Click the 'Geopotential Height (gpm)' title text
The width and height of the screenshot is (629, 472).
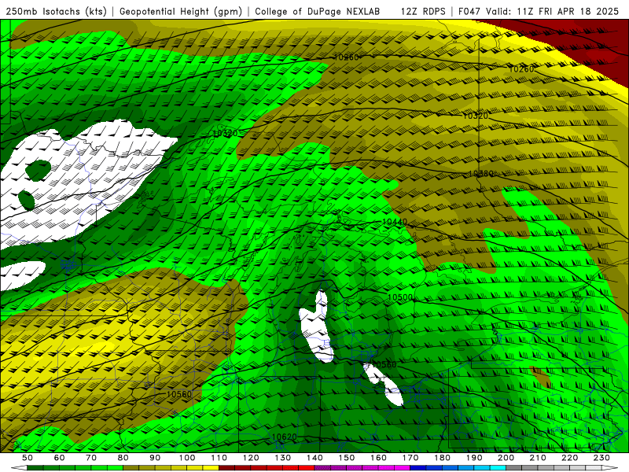[x=181, y=12]
